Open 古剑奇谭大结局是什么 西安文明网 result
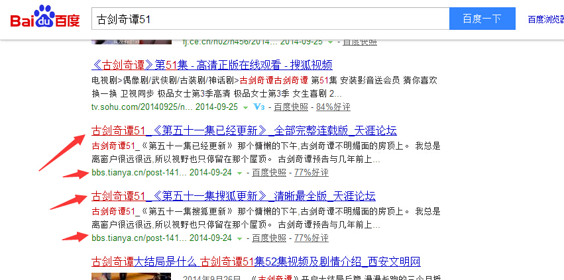 pos(256,261)
